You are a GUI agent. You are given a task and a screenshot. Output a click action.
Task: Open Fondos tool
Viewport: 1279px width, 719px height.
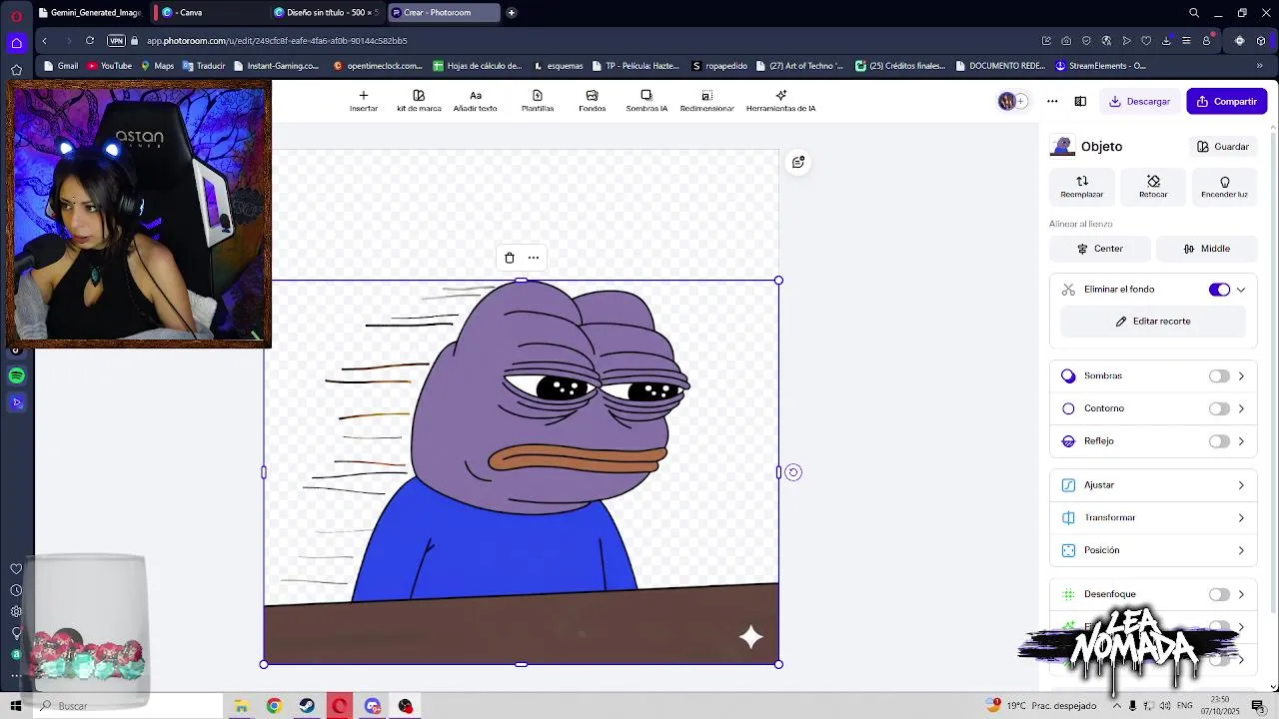(592, 101)
